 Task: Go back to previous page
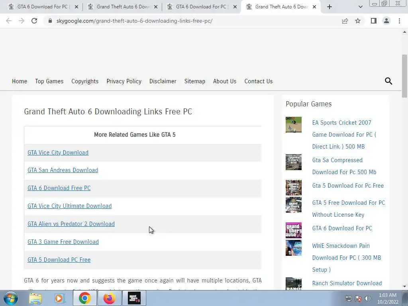(9, 21)
